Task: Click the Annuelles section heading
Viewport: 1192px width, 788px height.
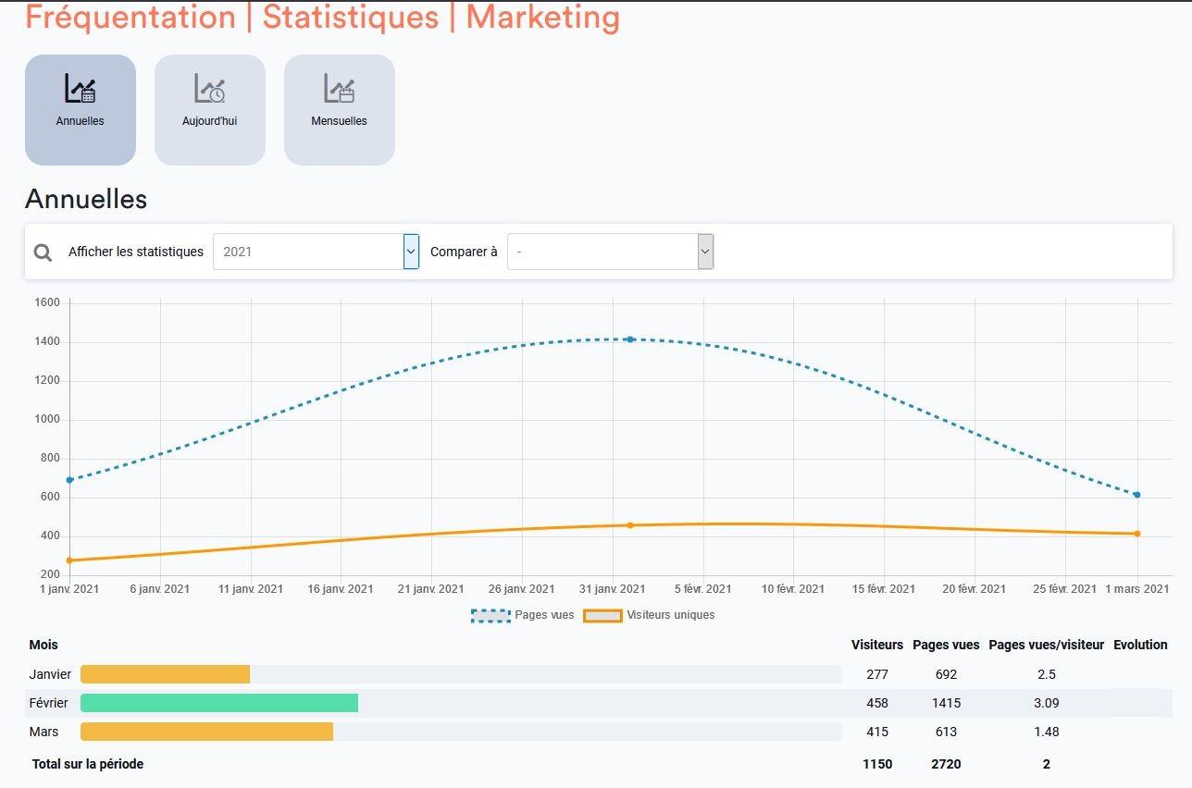Action: tap(86, 199)
